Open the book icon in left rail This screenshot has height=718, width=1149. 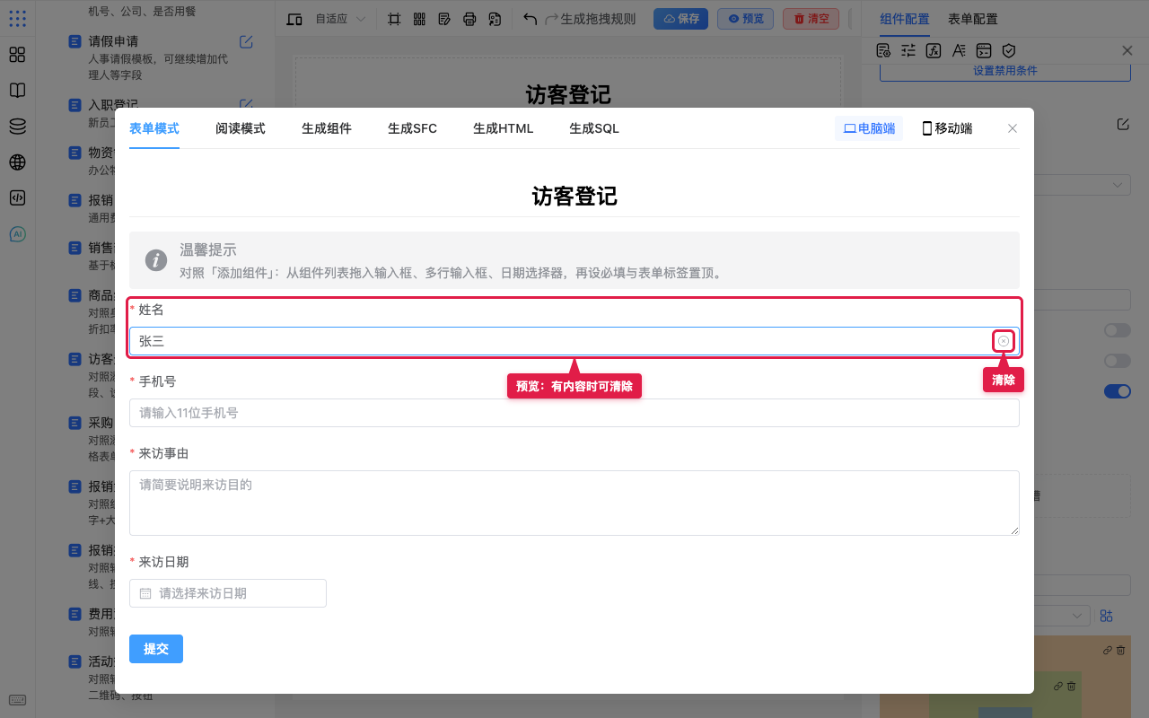(x=17, y=91)
